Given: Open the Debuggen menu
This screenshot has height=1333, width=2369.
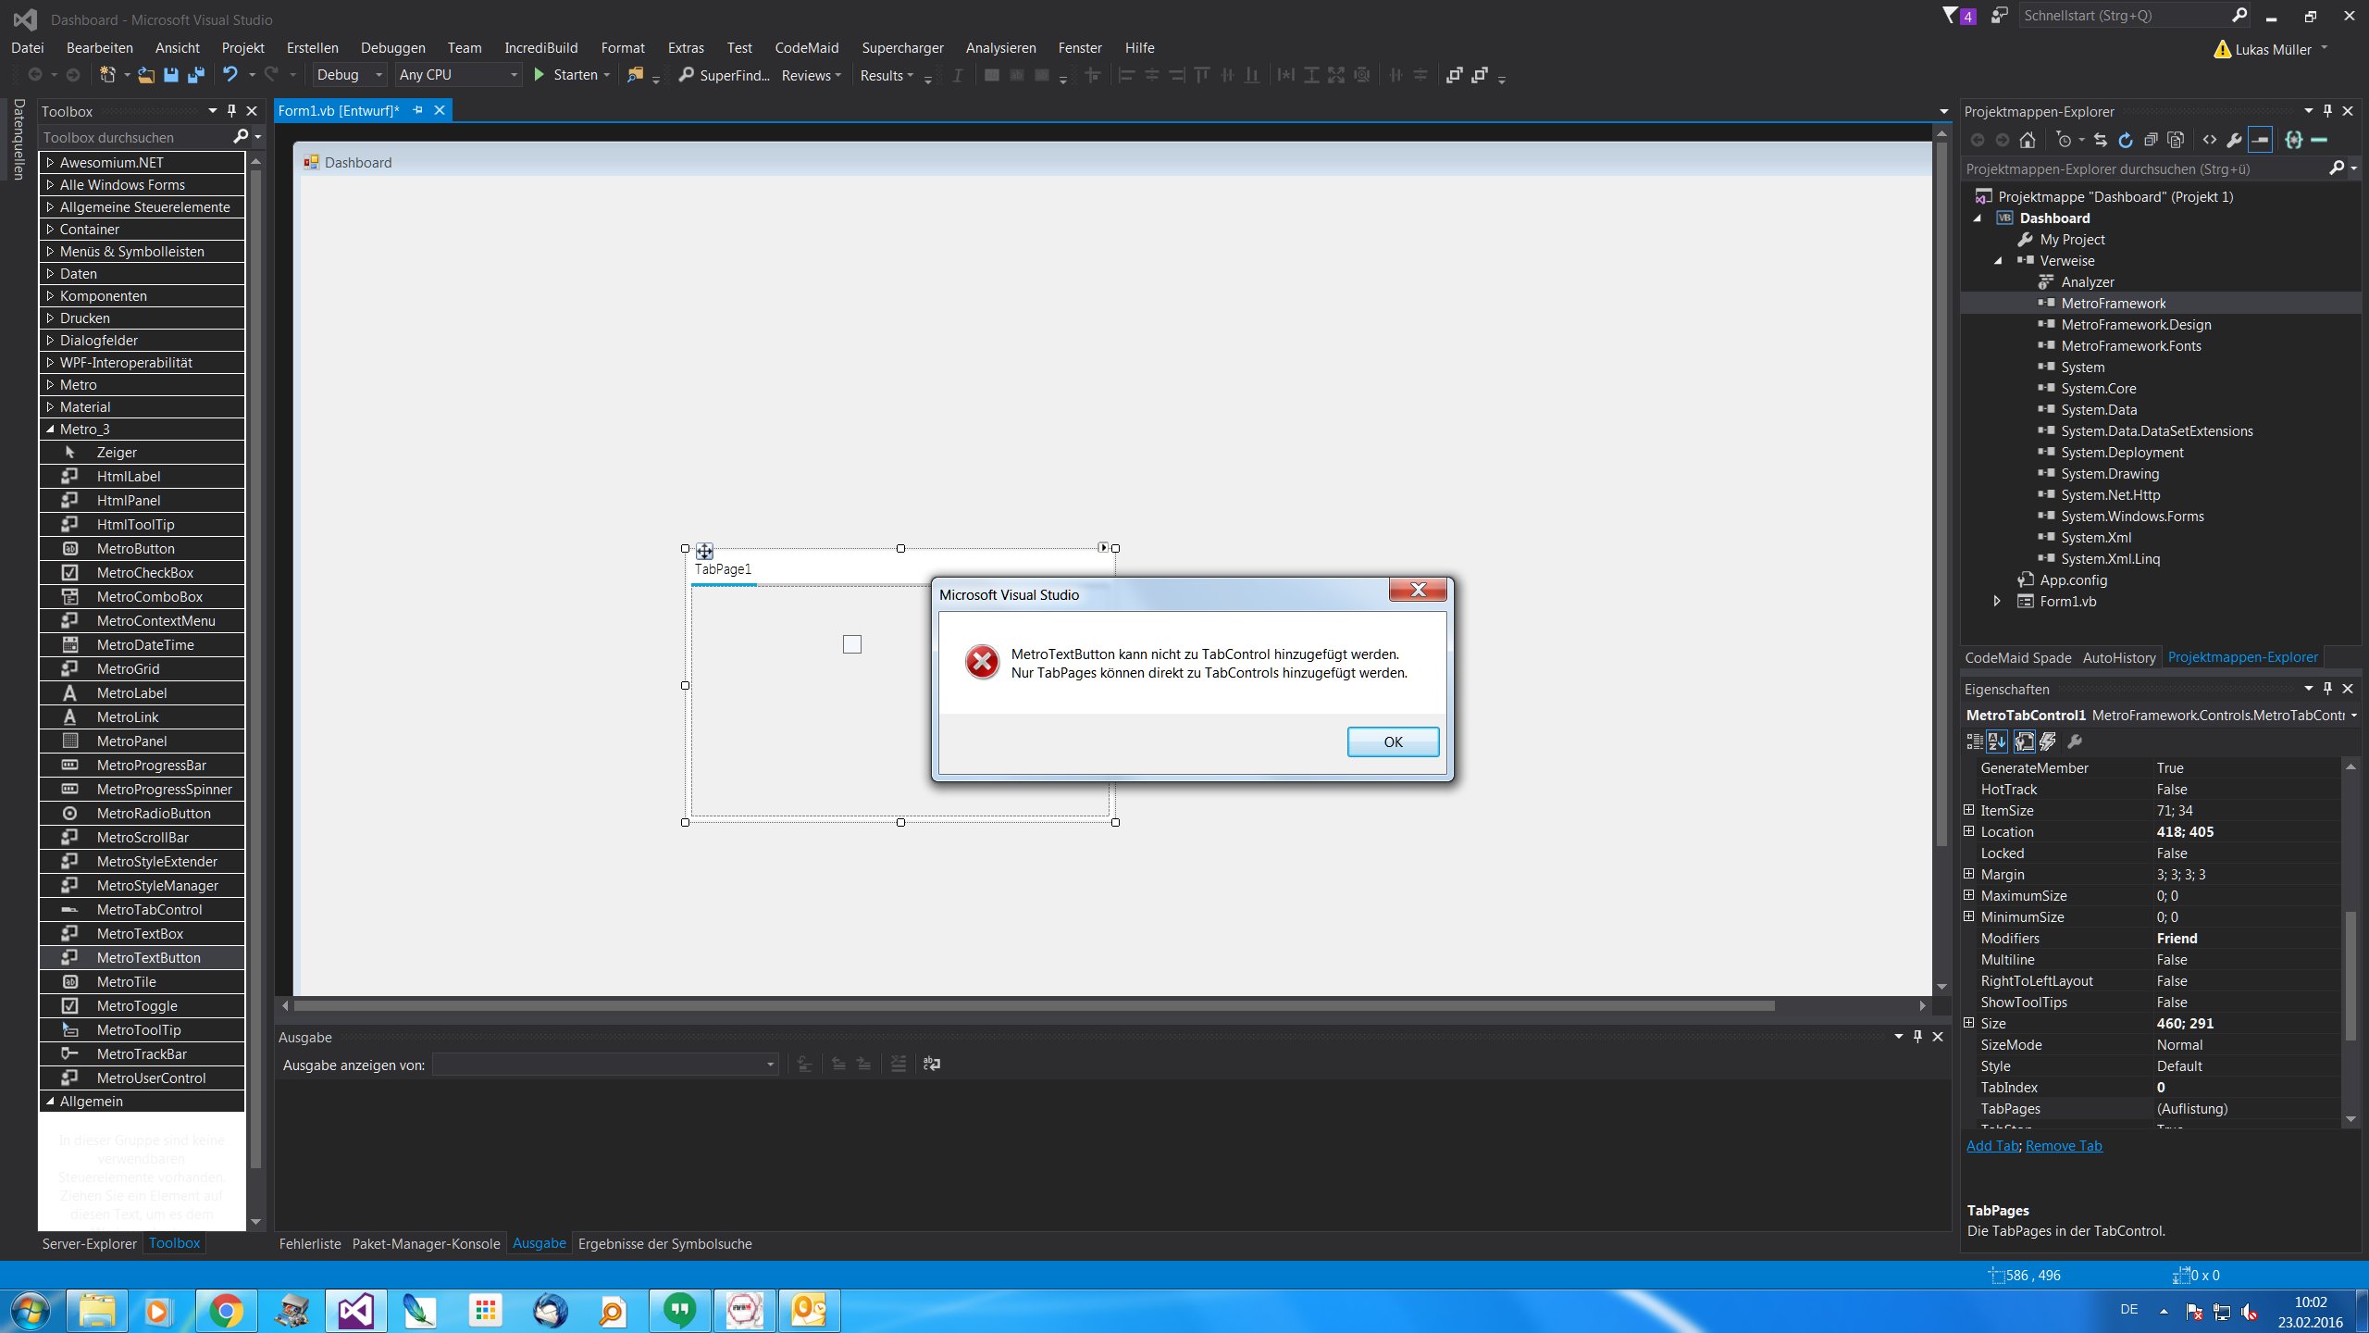Looking at the screenshot, I should tap(392, 48).
